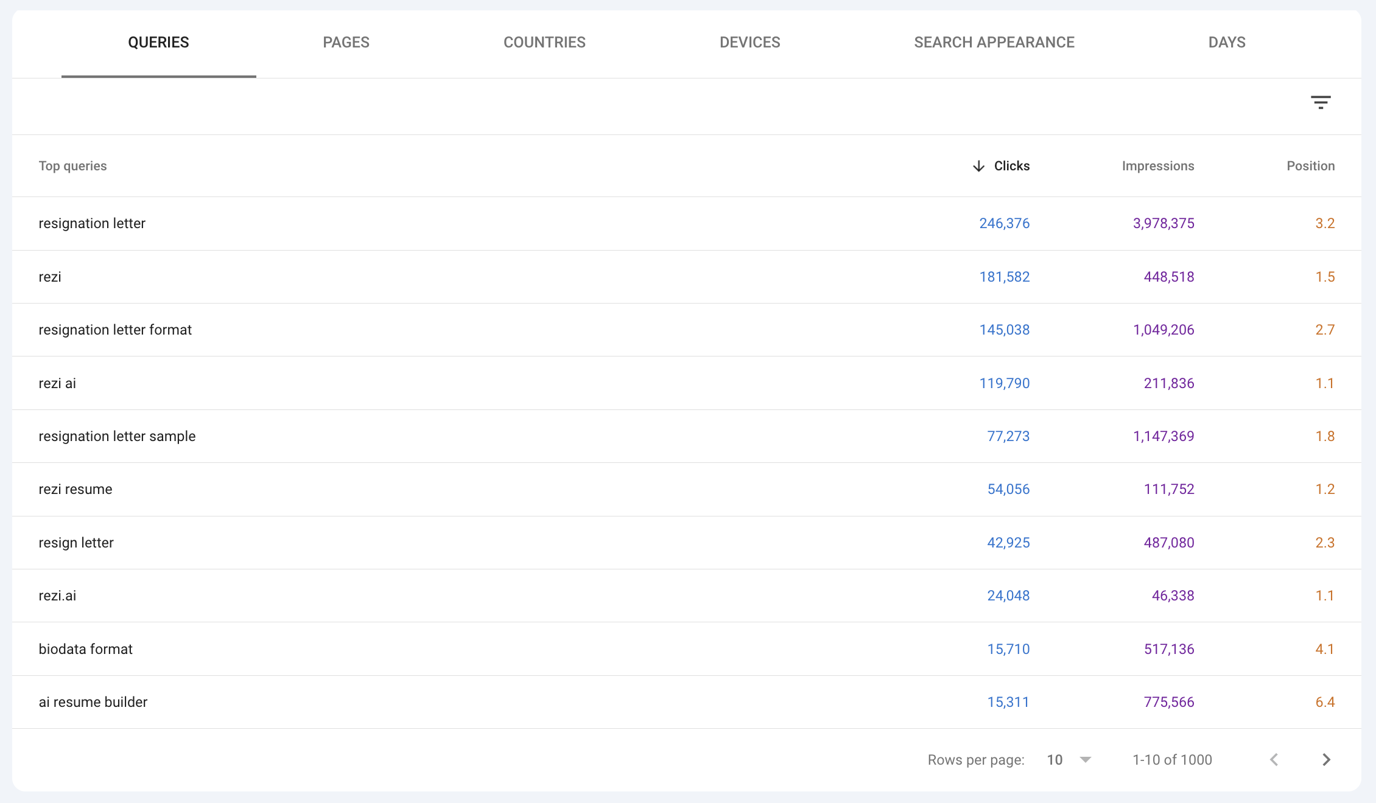
Task: Go to next page of results
Action: (x=1326, y=760)
